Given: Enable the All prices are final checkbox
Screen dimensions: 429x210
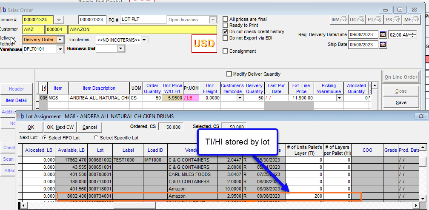Looking at the screenshot, I should tap(226, 19).
